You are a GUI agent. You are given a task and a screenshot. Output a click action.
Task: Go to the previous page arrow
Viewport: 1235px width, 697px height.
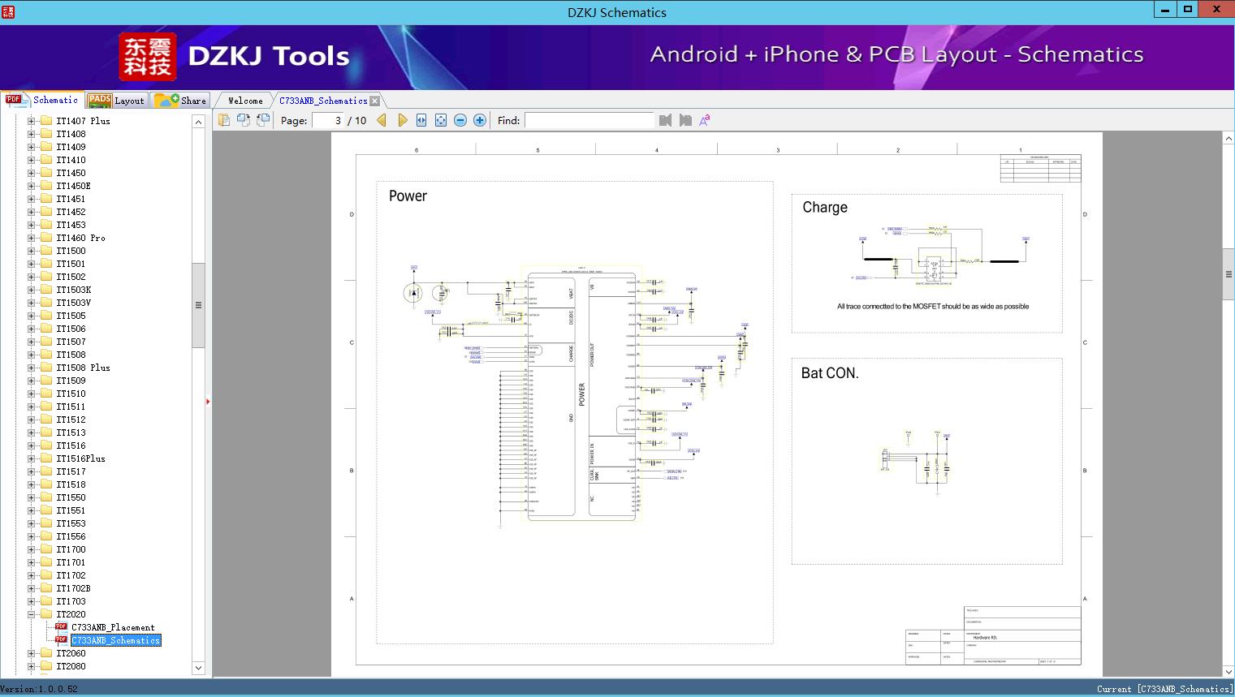tap(382, 120)
